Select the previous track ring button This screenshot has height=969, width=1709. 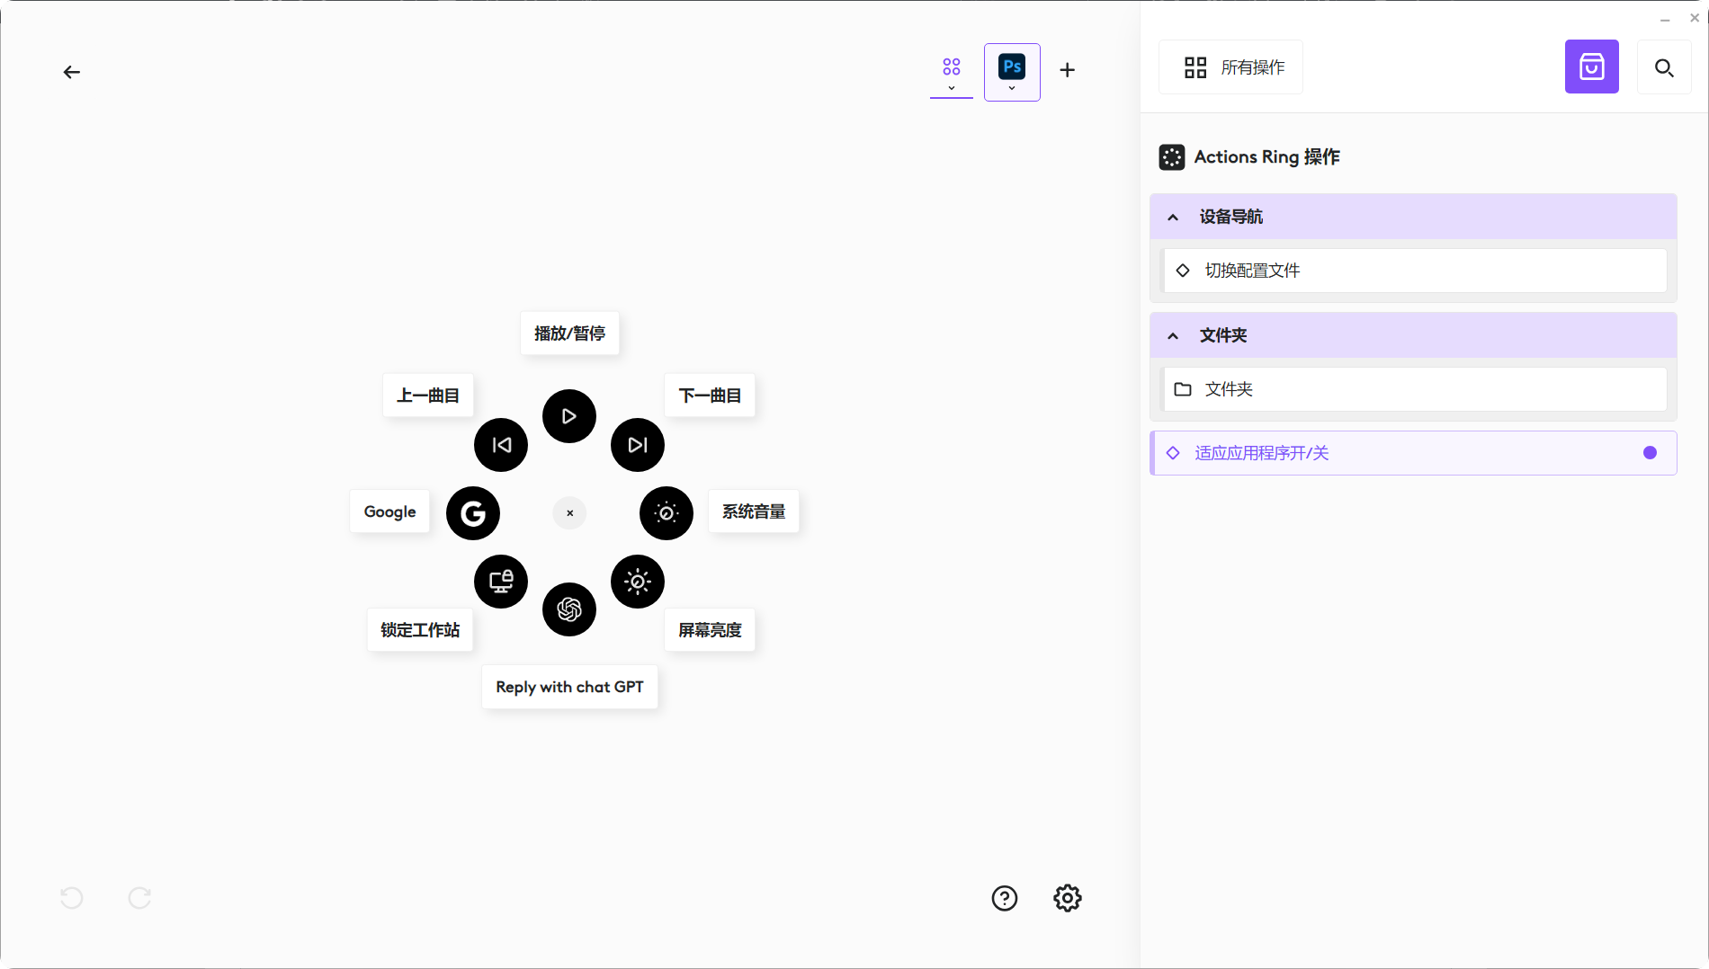pyautogui.click(x=501, y=445)
